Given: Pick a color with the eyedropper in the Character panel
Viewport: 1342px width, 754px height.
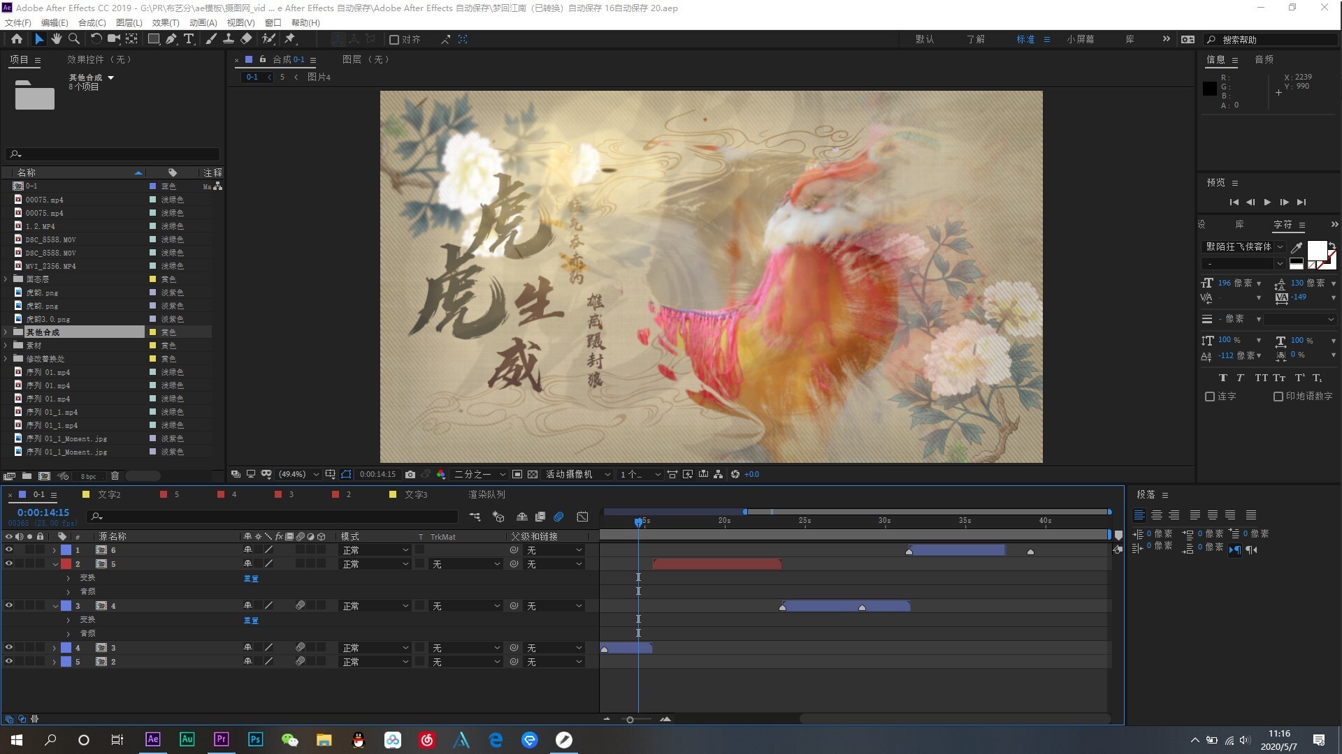Looking at the screenshot, I should pos(1297,247).
